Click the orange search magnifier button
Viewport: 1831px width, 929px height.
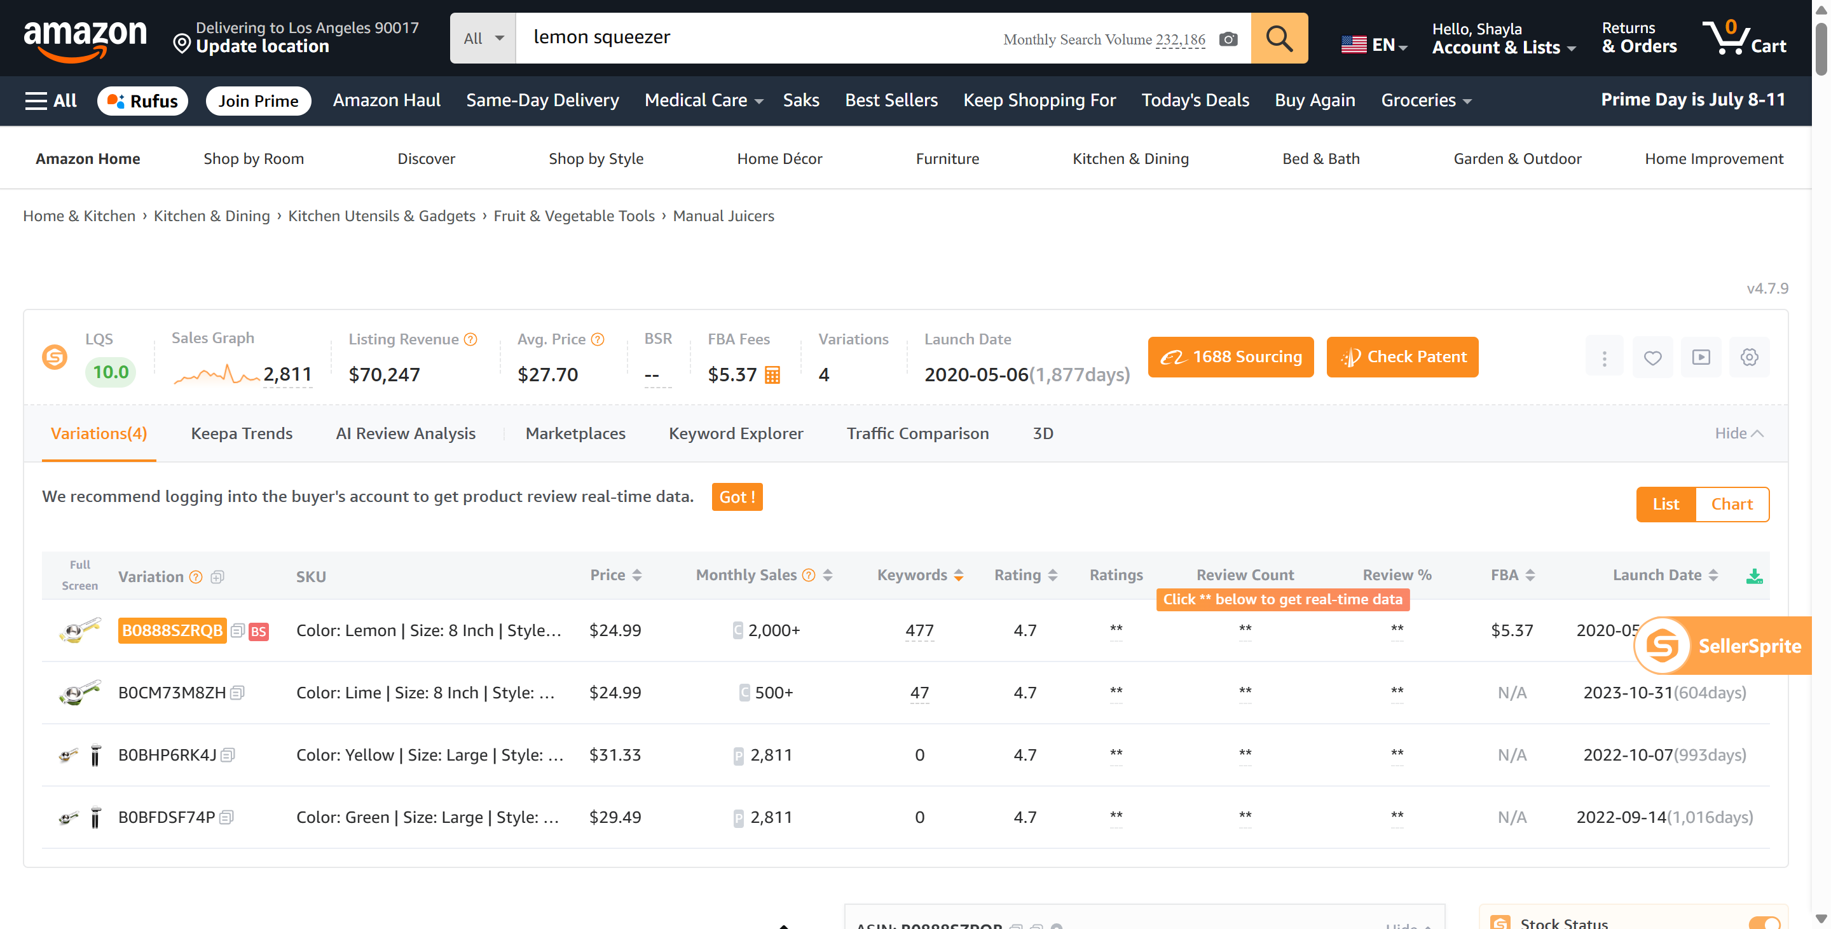tap(1279, 38)
